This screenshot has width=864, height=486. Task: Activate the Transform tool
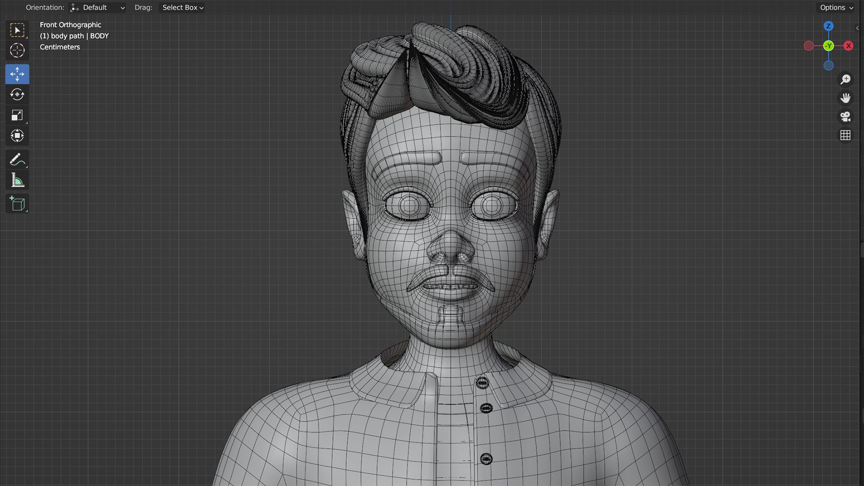tap(17, 135)
